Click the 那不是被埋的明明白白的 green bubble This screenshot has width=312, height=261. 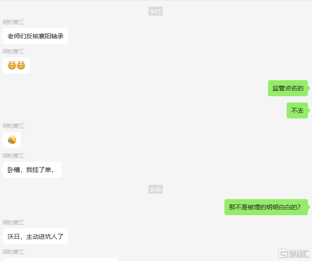click(x=266, y=207)
